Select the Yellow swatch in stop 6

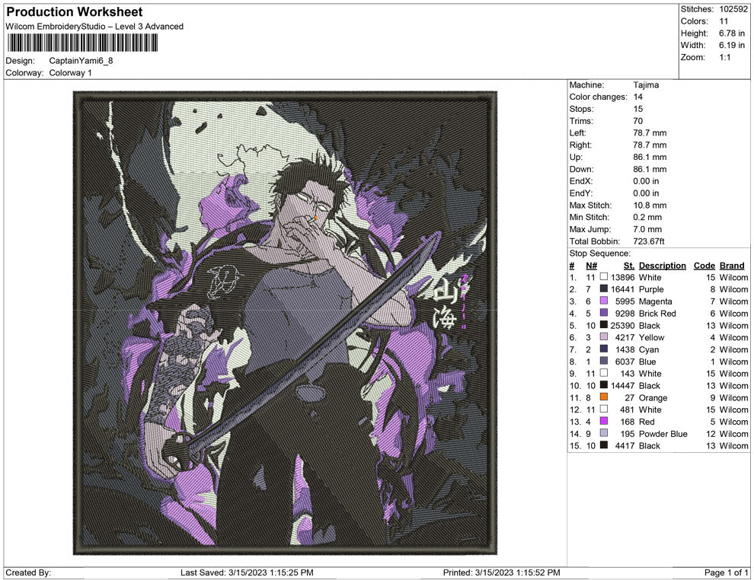pos(603,337)
